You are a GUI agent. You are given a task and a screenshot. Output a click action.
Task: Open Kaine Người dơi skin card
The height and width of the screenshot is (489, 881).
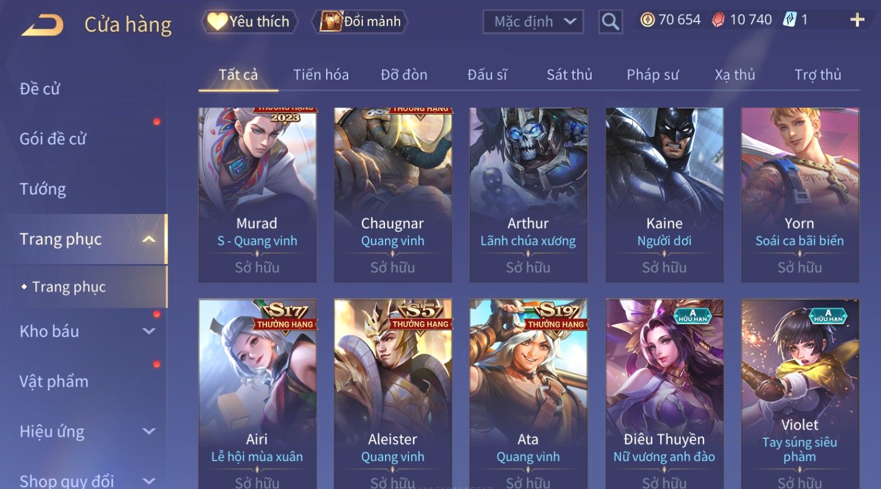click(x=664, y=195)
